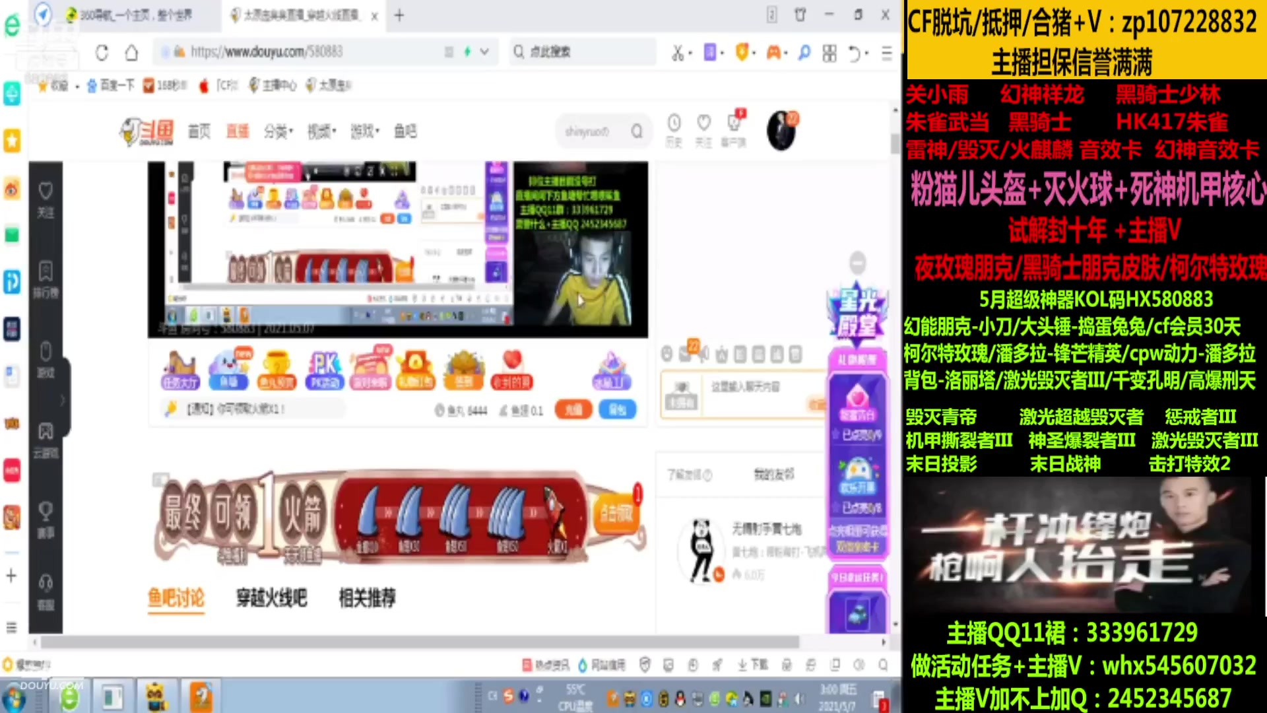Open the grid apps icon in the browser toolbar
The width and height of the screenshot is (1267, 713).
point(829,53)
